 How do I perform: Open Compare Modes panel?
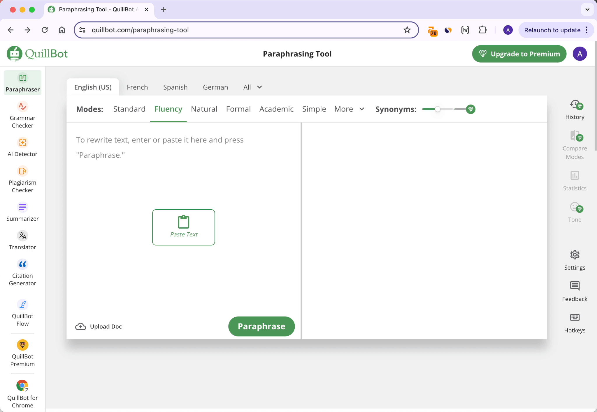[575, 145]
